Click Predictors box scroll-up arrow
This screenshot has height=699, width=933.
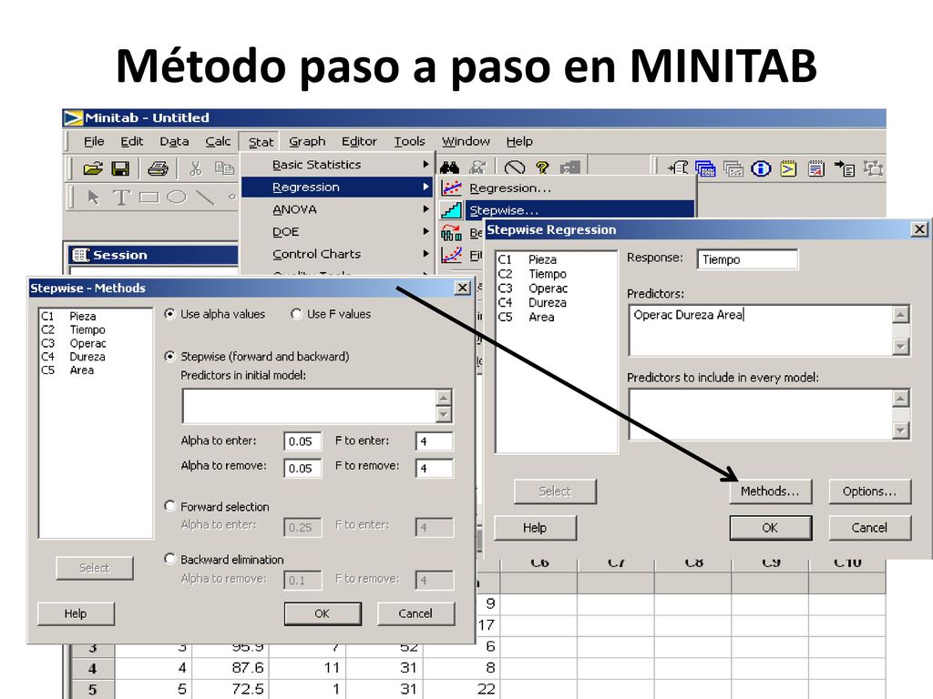pyautogui.click(x=901, y=315)
